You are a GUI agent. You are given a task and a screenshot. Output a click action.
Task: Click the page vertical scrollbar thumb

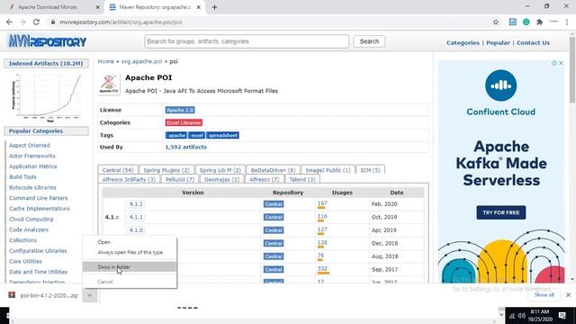[x=572, y=70]
